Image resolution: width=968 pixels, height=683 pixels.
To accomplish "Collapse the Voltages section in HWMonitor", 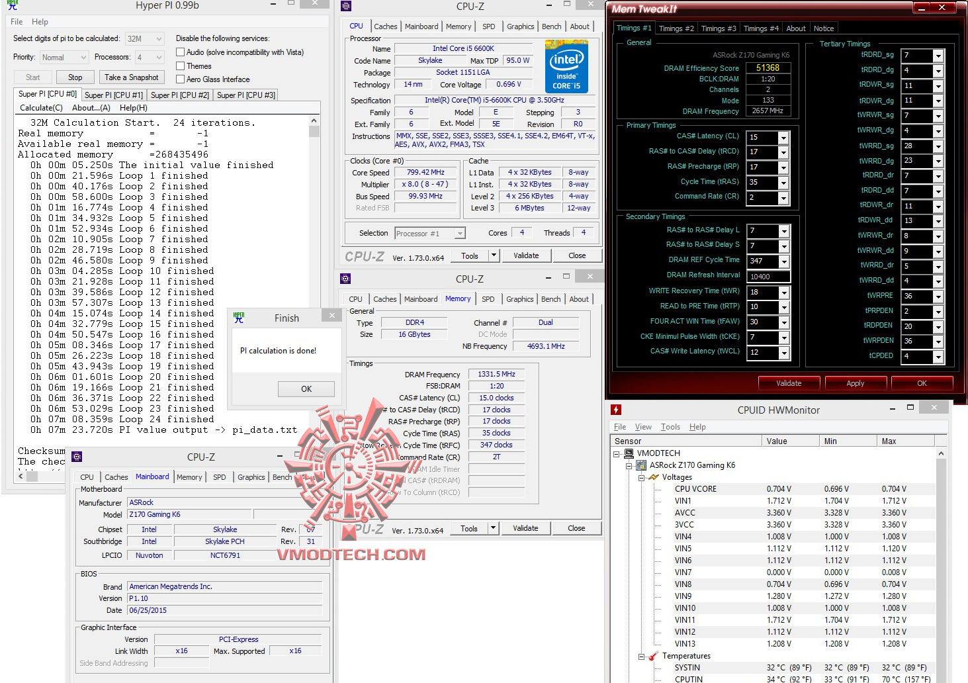I will tap(641, 478).
